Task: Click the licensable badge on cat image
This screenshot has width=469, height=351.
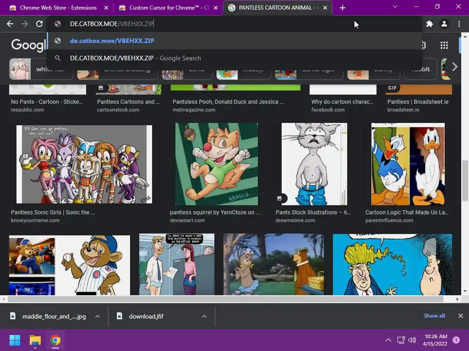Action: click(280, 198)
